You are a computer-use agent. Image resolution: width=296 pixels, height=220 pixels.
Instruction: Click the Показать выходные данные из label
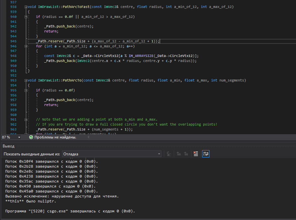tap(32, 154)
